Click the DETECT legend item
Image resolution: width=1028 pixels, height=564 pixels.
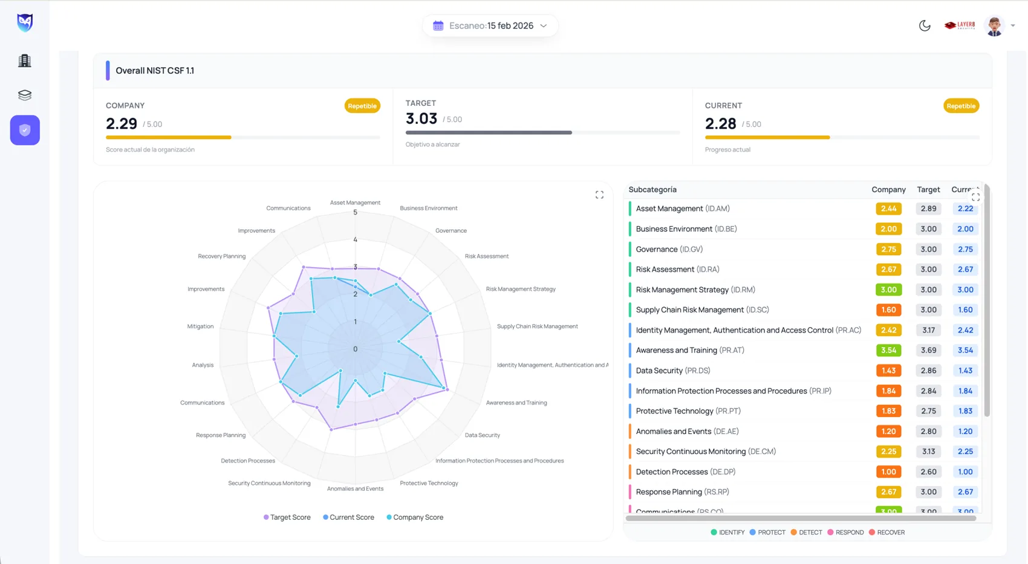806,533
